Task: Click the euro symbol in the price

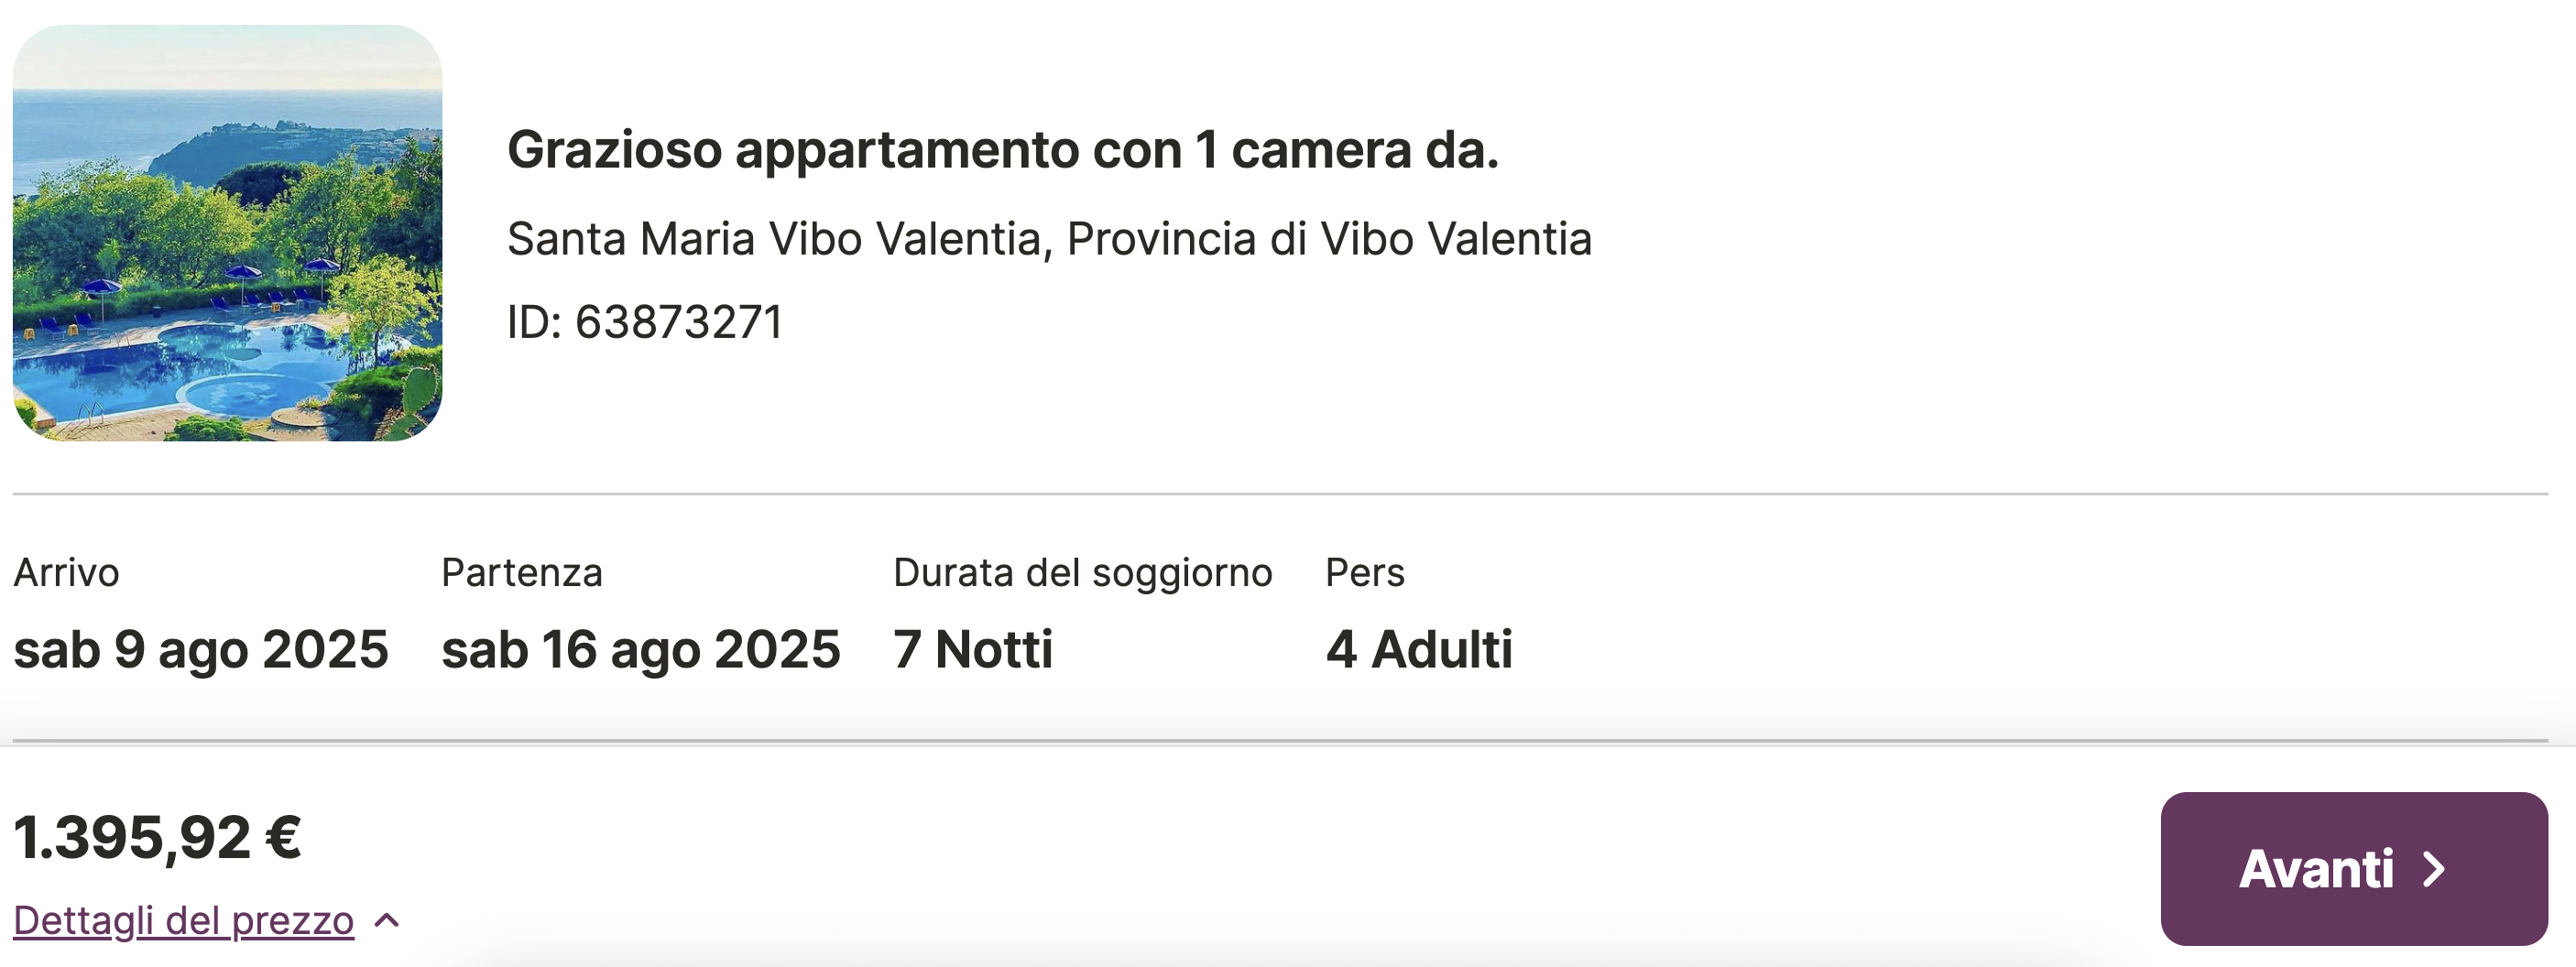Action: (x=283, y=837)
